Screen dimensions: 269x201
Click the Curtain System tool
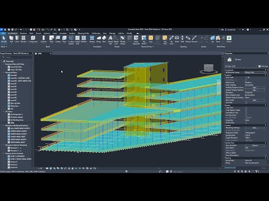click(71, 40)
